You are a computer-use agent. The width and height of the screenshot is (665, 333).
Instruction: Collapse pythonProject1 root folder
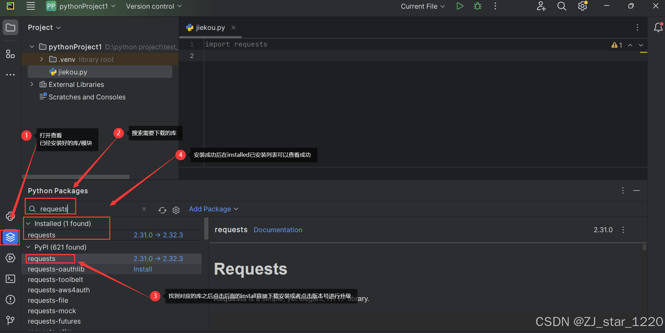click(x=32, y=47)
